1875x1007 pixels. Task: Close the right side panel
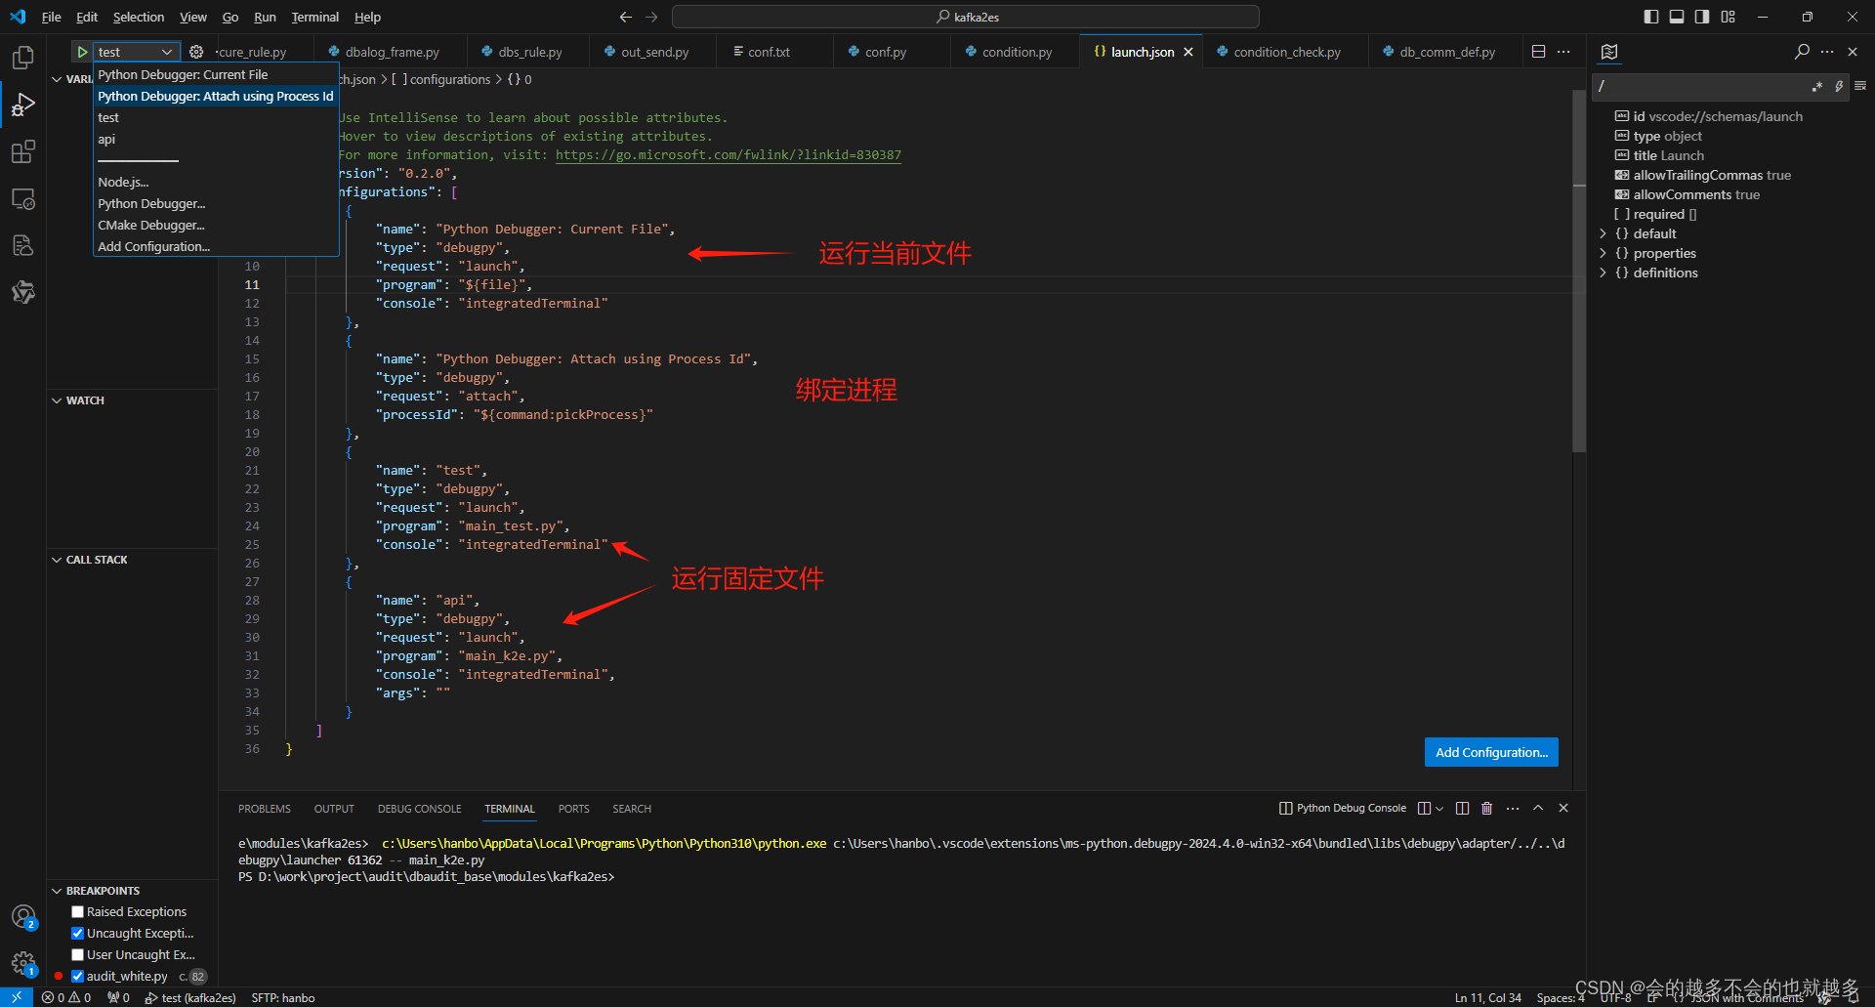[1853, 52]
